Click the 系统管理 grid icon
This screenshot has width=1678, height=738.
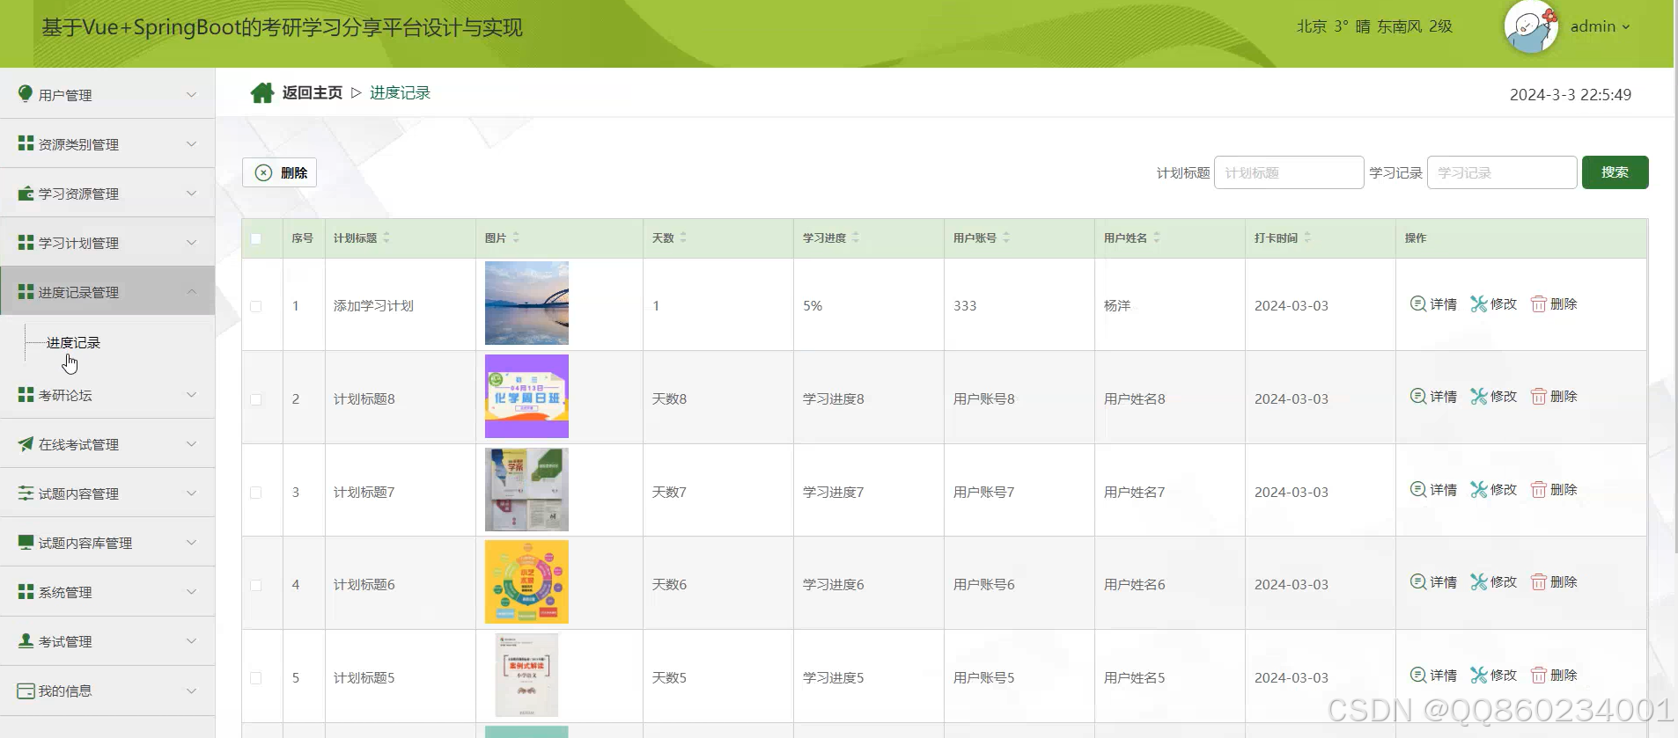click(26, 592)
